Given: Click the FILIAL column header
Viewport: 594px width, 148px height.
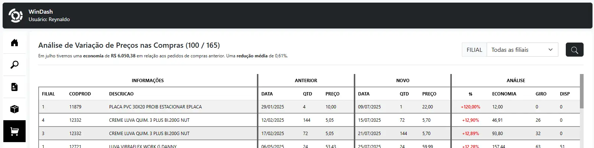Looking at the screenshot, I should point(48,94).
